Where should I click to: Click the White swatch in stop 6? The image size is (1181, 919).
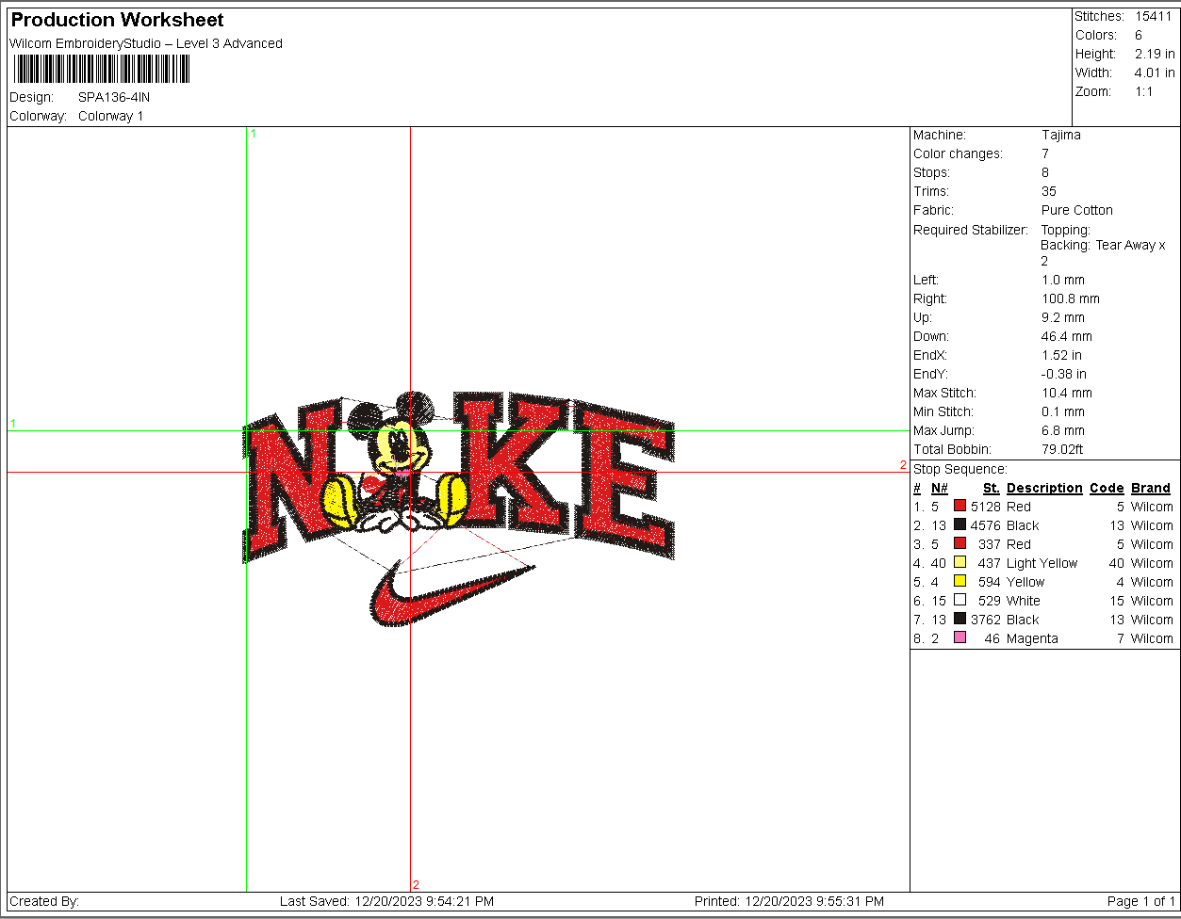pyautogui.click(x=960, y=600)
